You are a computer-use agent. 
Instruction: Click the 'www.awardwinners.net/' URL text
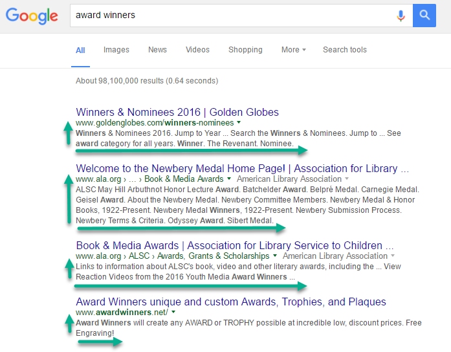point(122,313)
